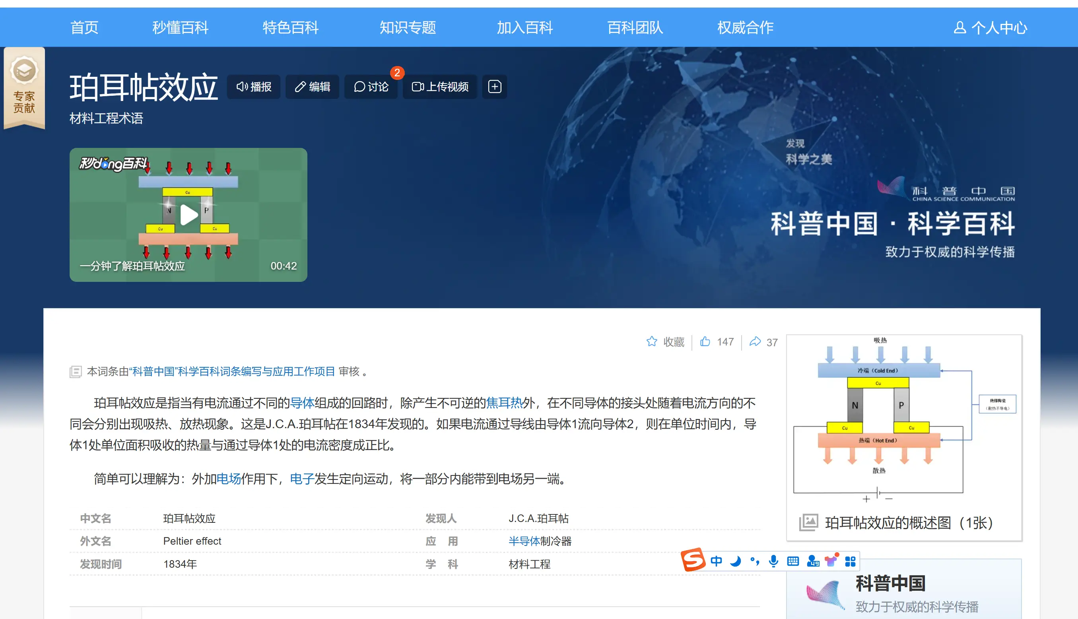1078x619 pixels.
Task: Toggle Sogou half-moon full-width mode icon
Action: [735, 561]
